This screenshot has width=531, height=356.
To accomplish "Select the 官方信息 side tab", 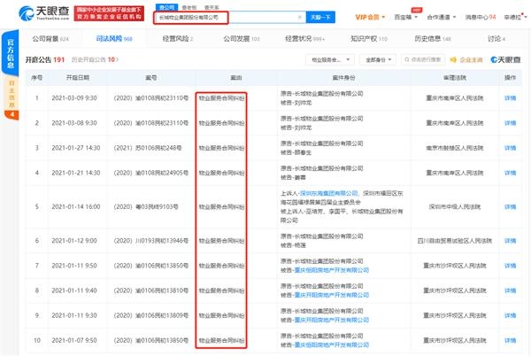I will [x=11, y=53].
